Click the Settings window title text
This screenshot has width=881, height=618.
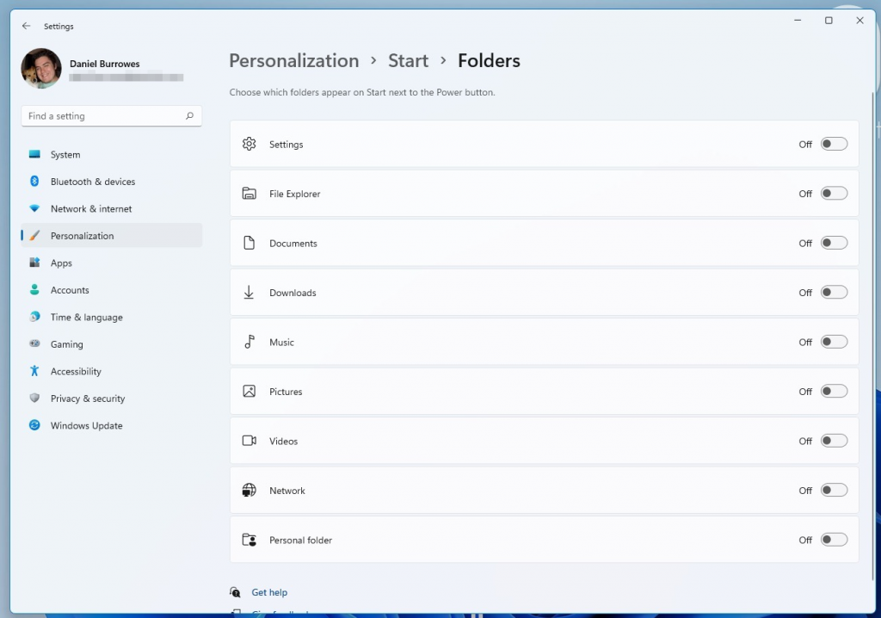coord(59,27)
